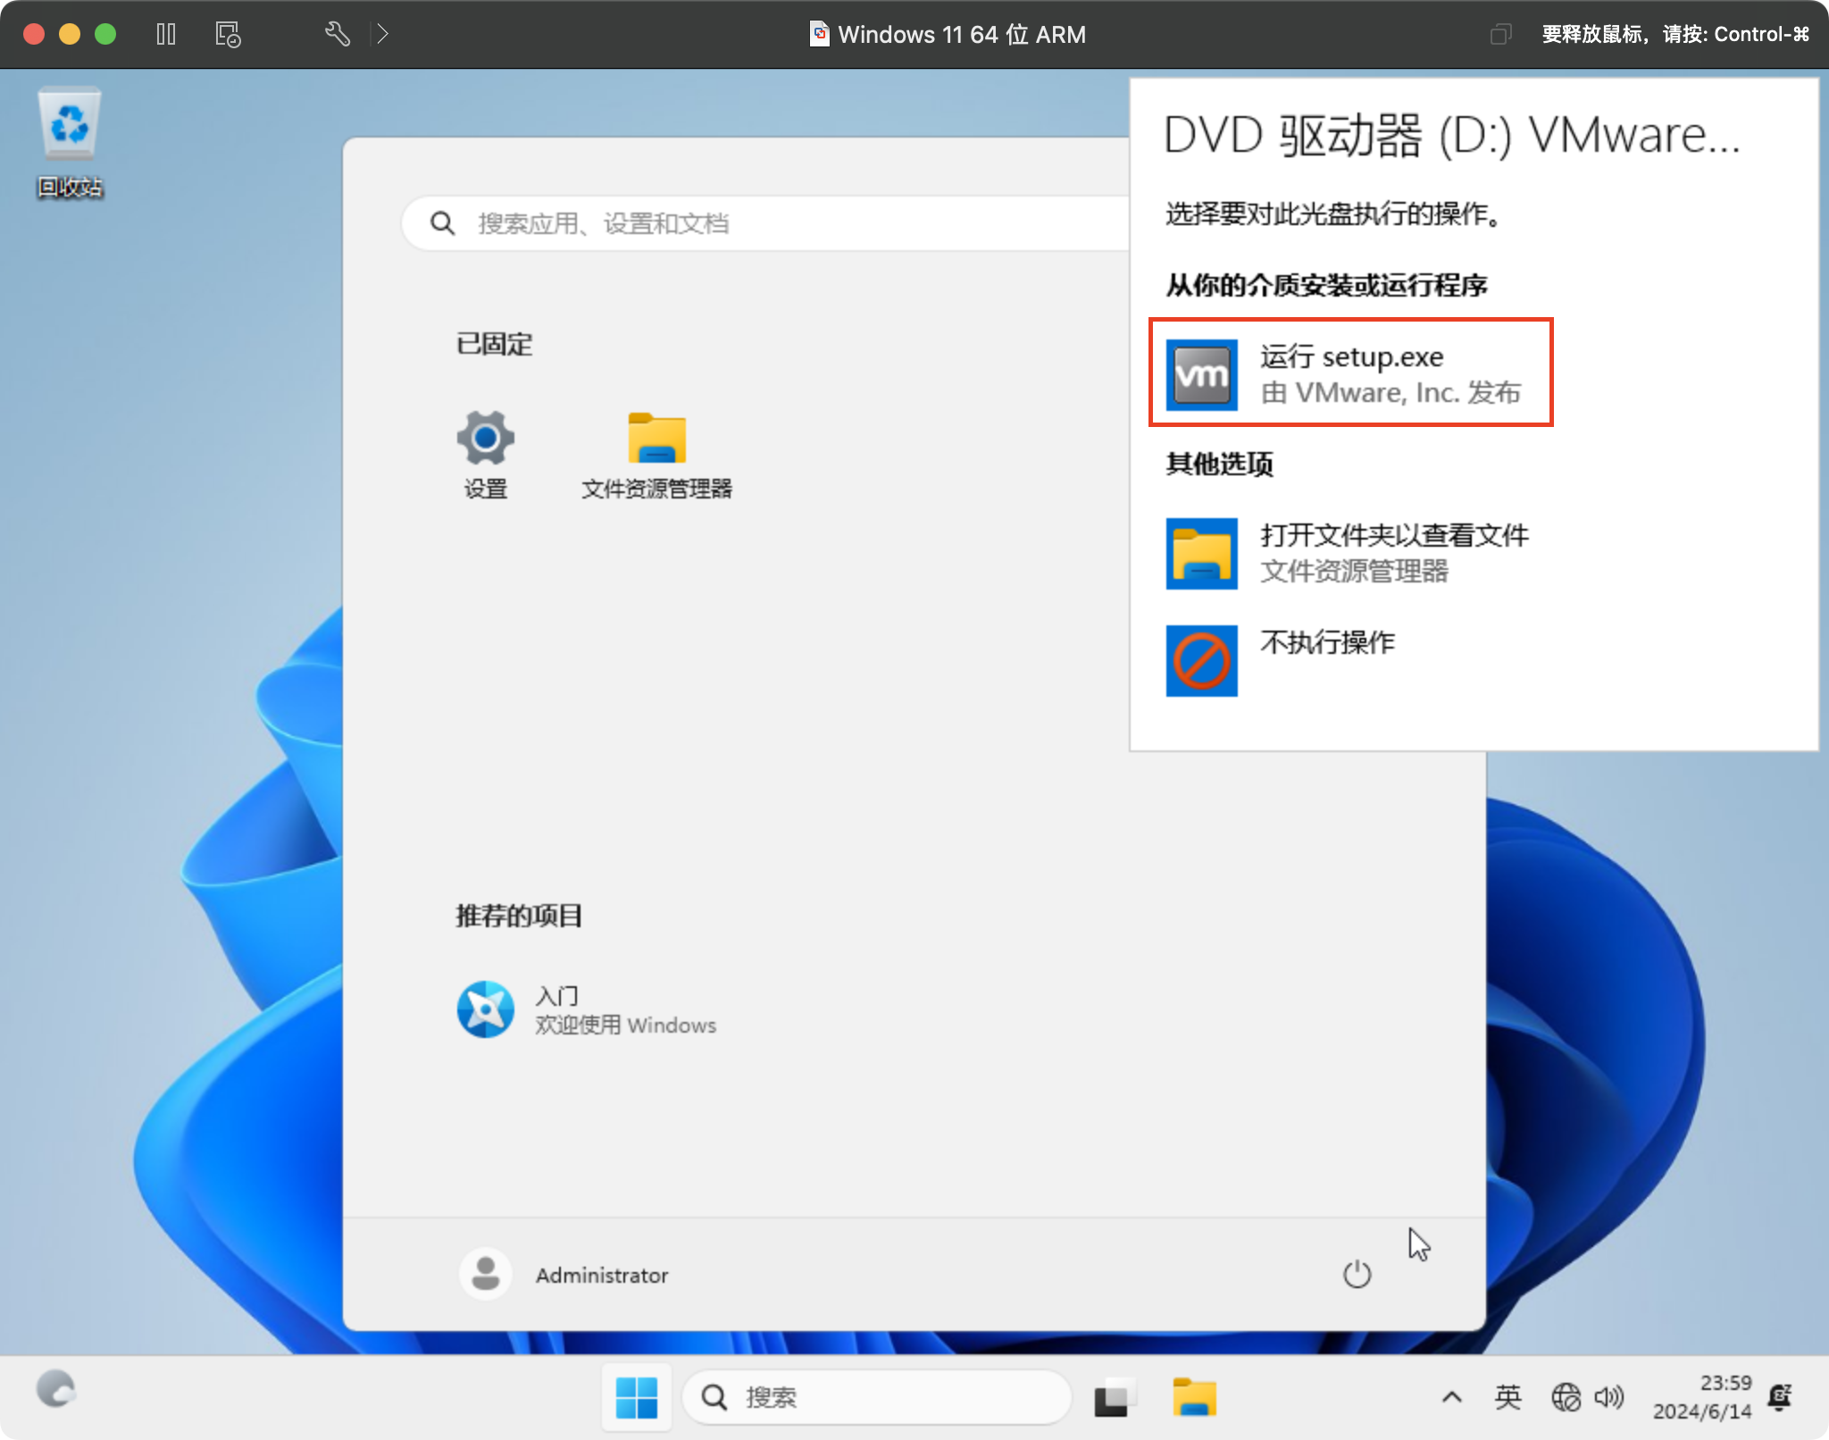The width and height of the screenshot is (1829, 1440).
Task: Open network status tray icon
Action: click(x=1566, y=1397)
